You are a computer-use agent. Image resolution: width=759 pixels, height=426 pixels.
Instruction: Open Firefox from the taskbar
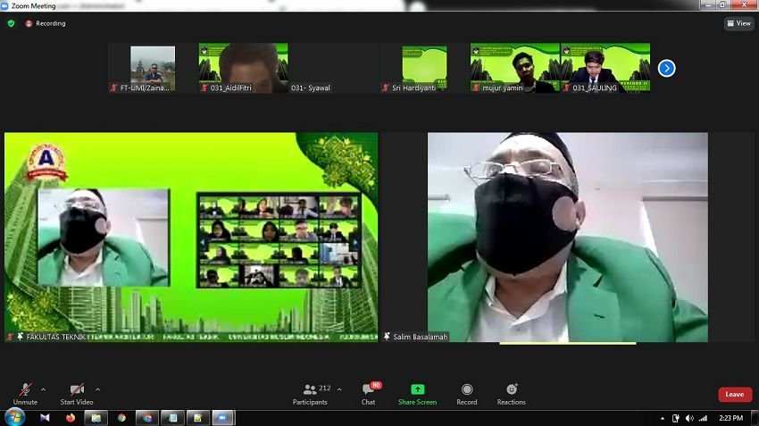click(71, 417)
